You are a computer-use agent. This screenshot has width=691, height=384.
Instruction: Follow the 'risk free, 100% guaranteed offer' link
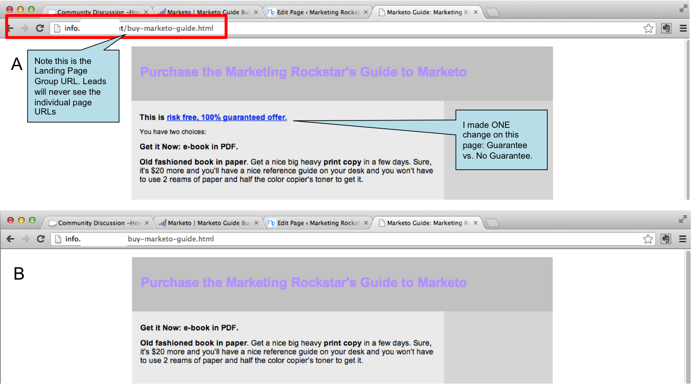pyautogui.click(x=227, y=117)
